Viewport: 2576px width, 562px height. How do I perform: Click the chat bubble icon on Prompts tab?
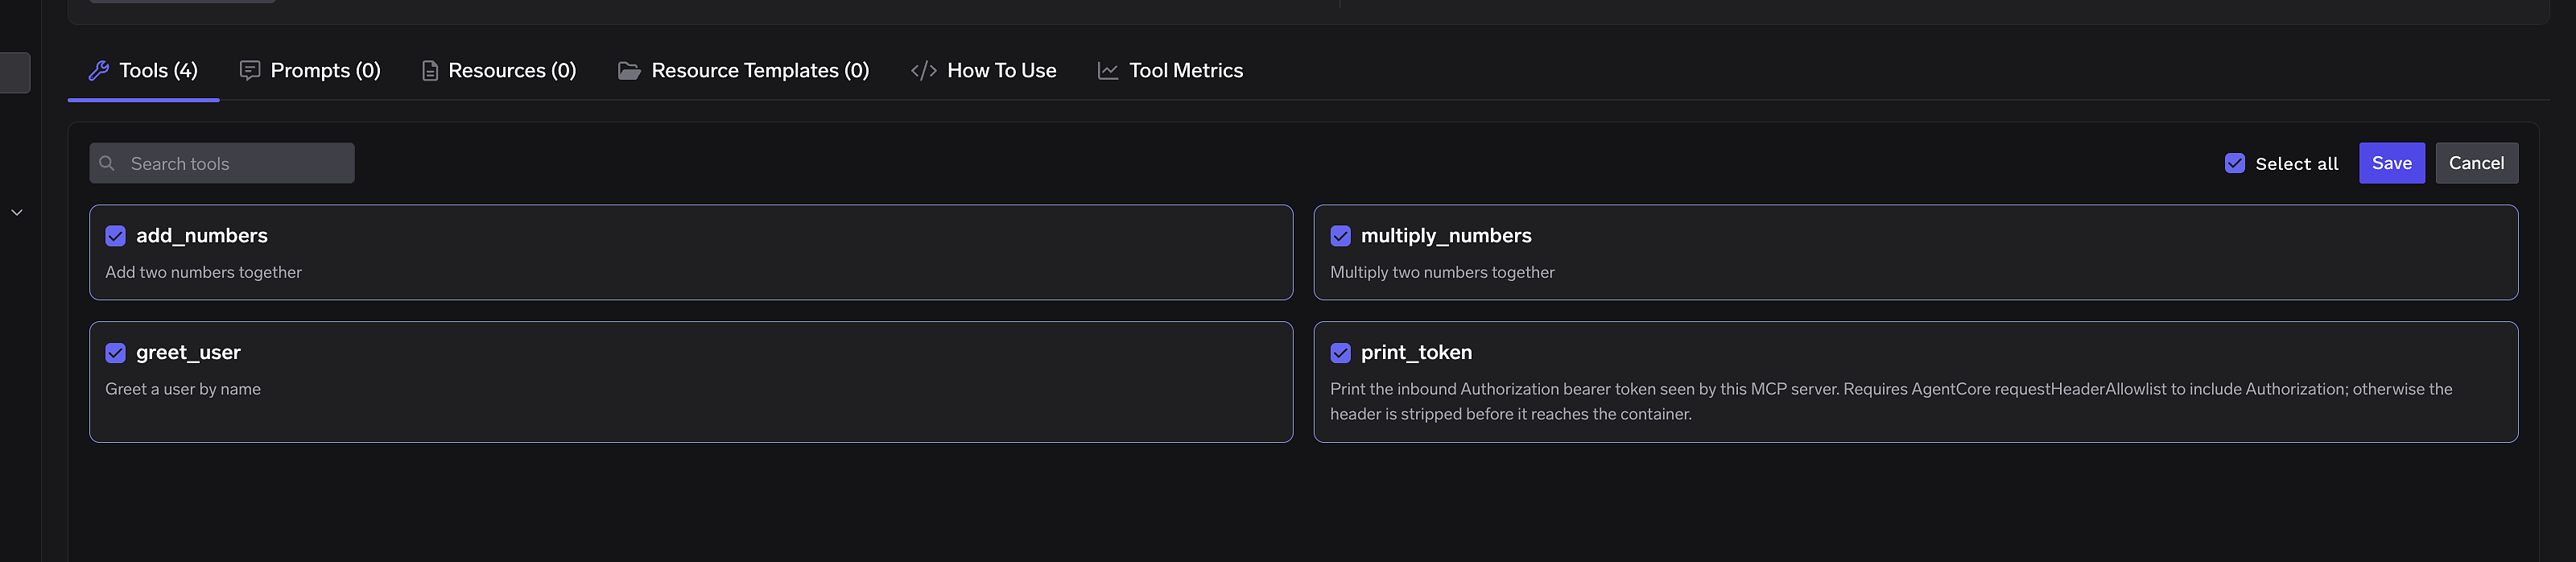[x=250, y=71]
